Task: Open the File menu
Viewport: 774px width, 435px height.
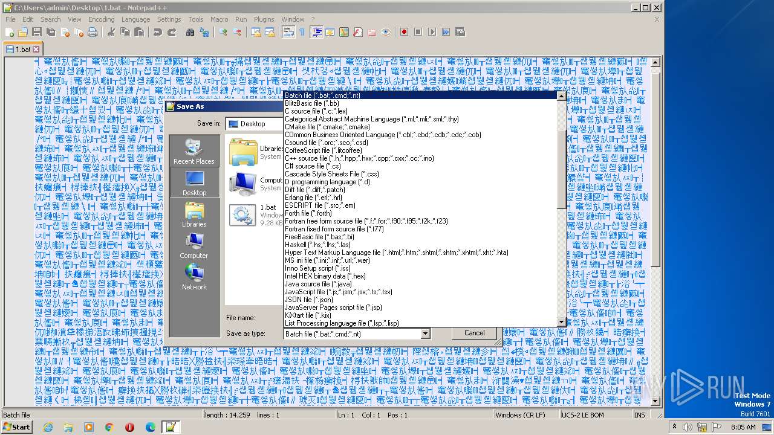Action: [x=10, y=19]
